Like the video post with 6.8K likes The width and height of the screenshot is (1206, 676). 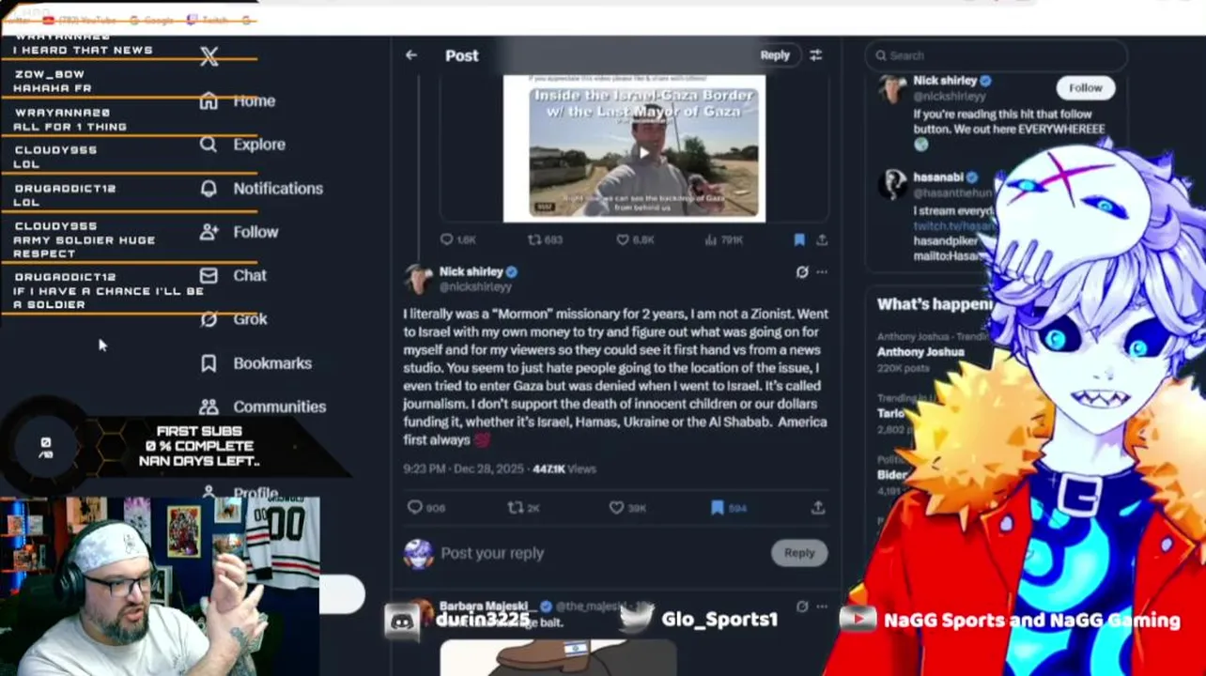pos(622,240)
